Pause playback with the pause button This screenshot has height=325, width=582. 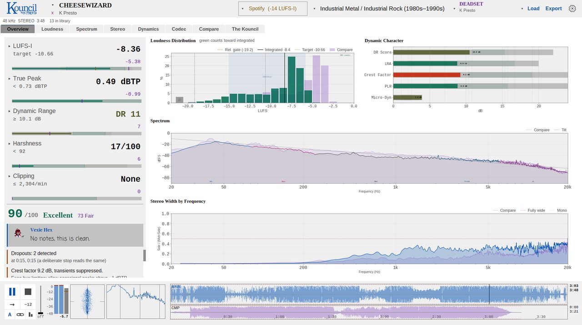click(x=12, y=292)
